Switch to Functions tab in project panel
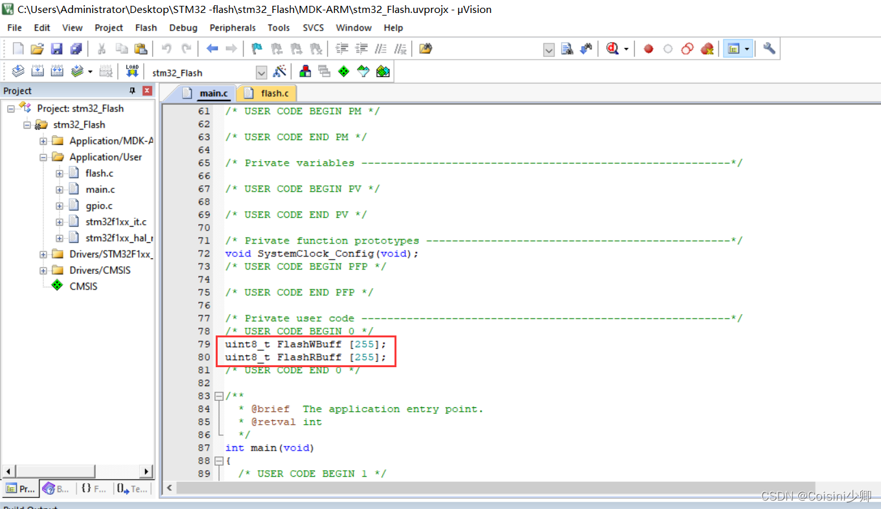881x509 pixels. pos(94,489)
